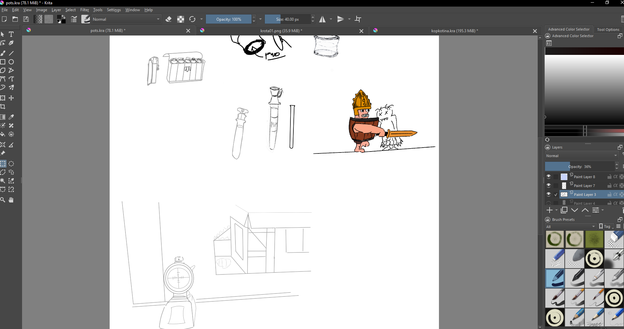The height and width of the screenshot is (329, 624).
Task: Open the fill patterns chooser
Action: 49,19
